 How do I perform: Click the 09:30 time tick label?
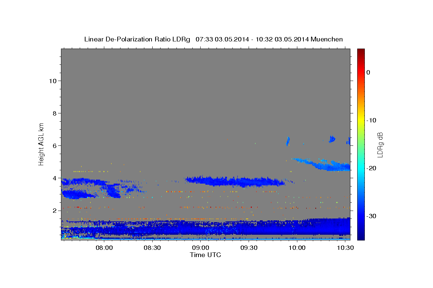249,248
